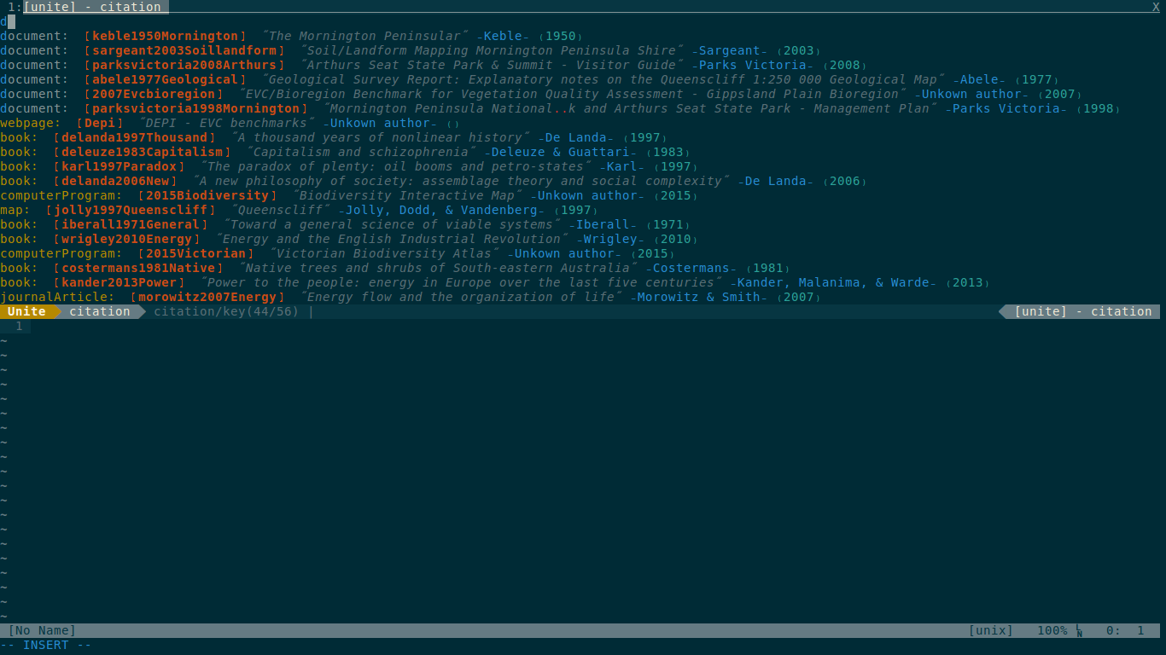Click the -- INSERT -- mode indicator
The height and width of the screenshot is (655, 1166).
point(46,645)
